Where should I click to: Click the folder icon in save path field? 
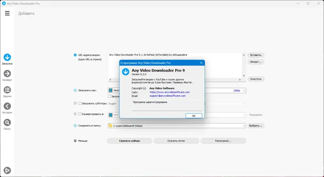coord(111,125)
